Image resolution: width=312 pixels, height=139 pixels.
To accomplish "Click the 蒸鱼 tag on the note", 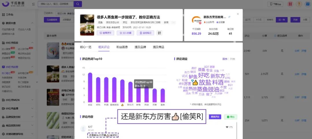I will [101, 22].
